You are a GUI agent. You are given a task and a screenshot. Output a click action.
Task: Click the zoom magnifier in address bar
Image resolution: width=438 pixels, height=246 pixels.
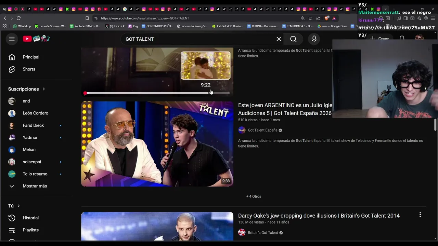[302, 18]
